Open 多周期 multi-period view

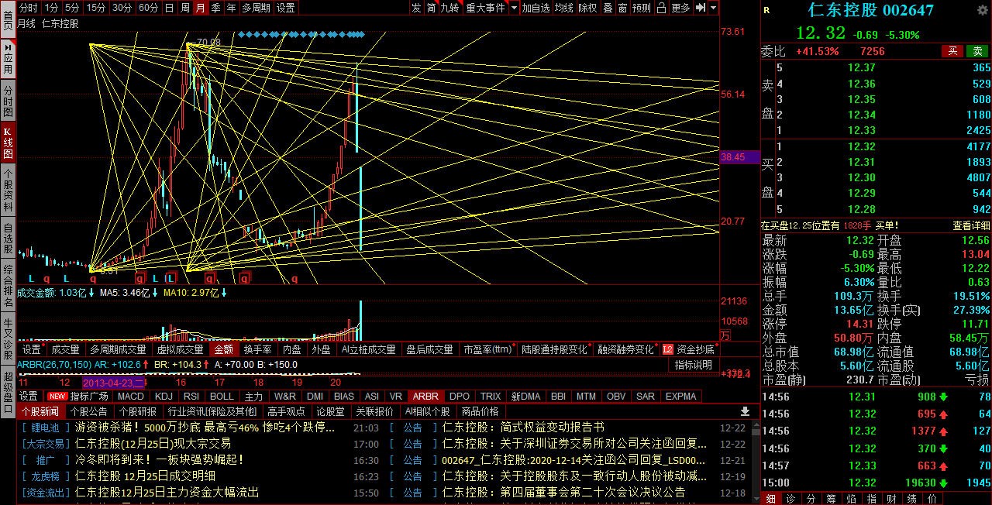[257, 8]
